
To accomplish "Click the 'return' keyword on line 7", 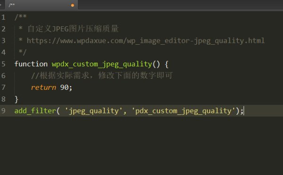I will click(x=43, y=87).
